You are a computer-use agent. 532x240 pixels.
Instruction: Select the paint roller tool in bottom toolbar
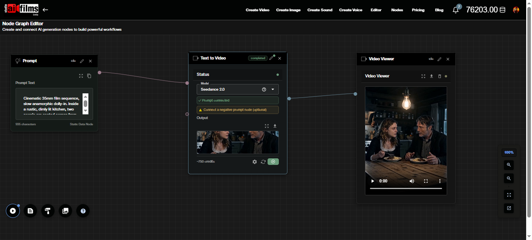48,211
